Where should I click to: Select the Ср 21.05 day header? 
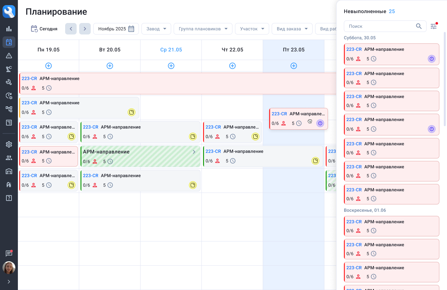point(171,50)
